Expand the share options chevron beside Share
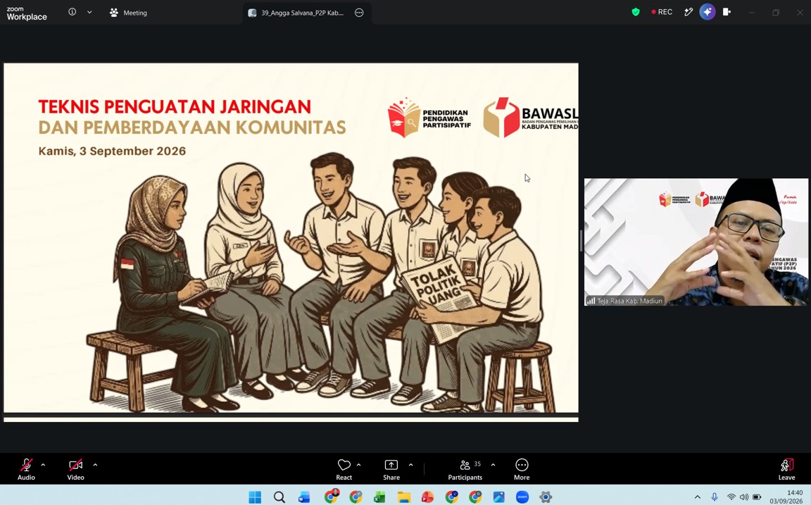 point(410,465)
